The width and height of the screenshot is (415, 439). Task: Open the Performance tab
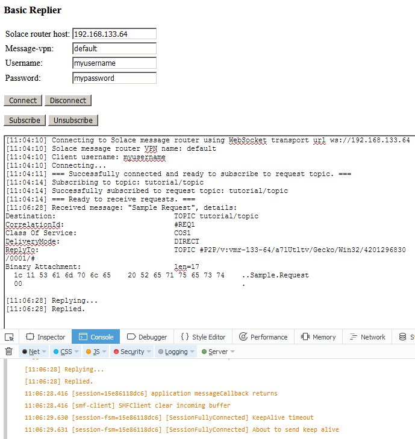tap(263, 337)
